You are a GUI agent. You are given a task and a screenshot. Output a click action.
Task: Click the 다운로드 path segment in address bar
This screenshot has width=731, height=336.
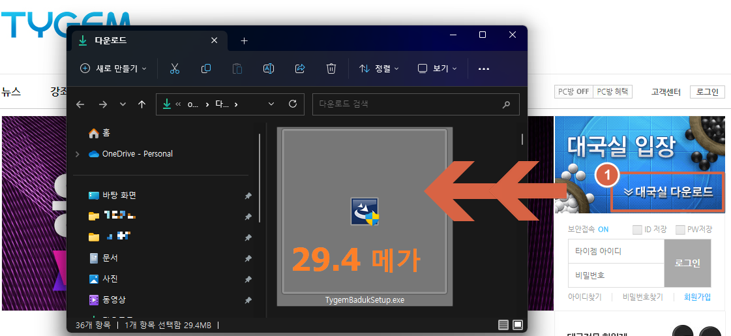point(222,104)
